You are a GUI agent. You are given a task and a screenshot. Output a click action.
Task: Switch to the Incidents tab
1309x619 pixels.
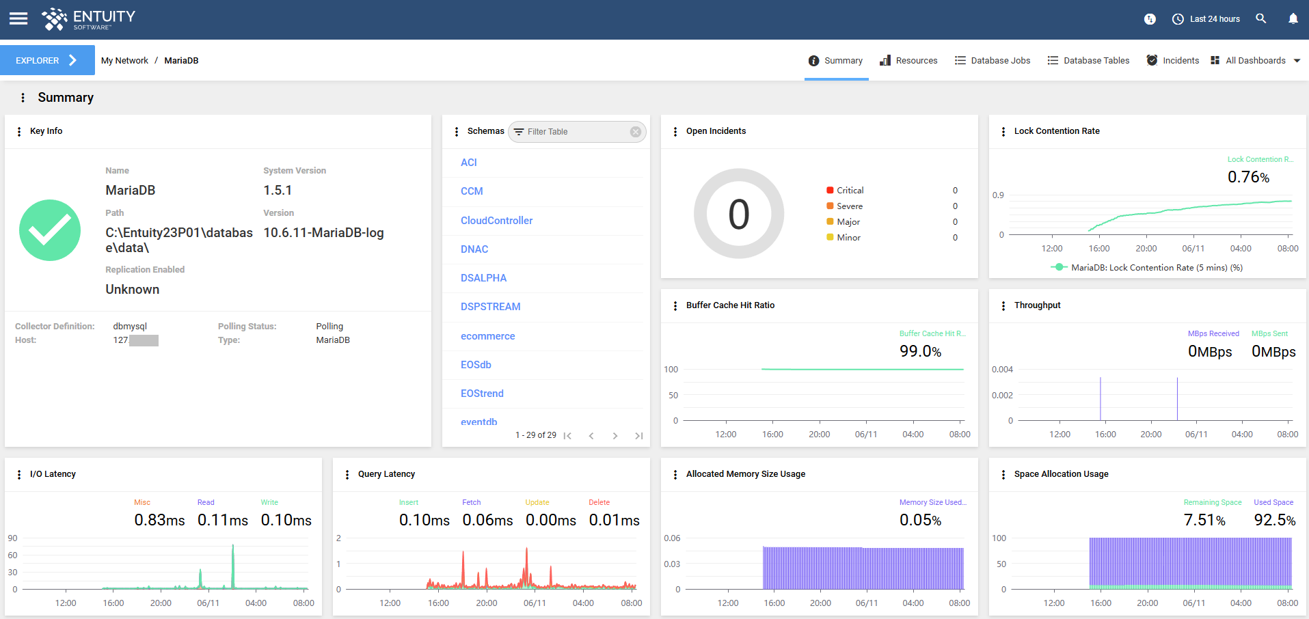coord(1173,60)
